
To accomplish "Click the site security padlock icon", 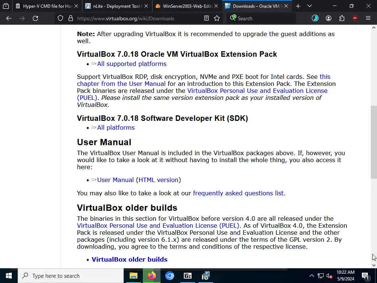I will [71, 18].
